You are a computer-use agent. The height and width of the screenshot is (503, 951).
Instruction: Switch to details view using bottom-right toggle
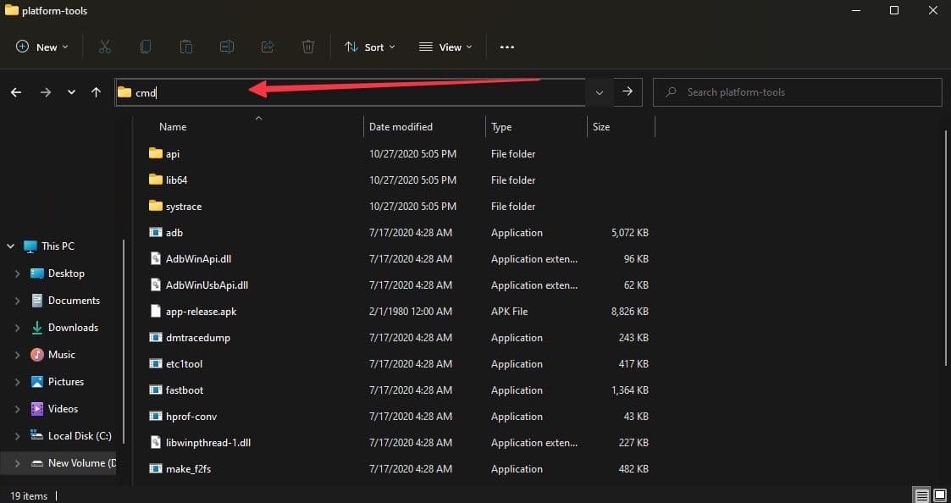tap(921, 495)
